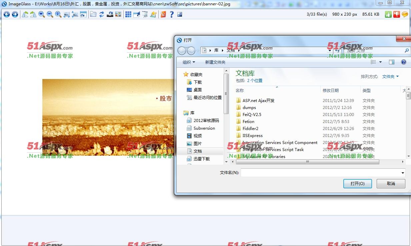Image resolution: width=411 pixels, height=246 pixels.
Task: Click the green thumbs-up icon top right
Action: point(388,14)
